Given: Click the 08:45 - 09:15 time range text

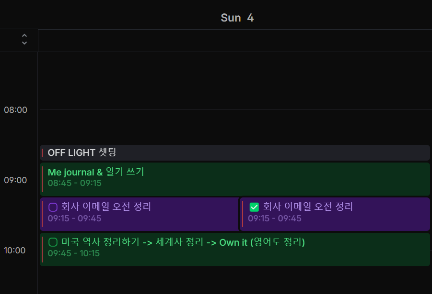Looking at the screenshot, I should tap(74, 183).
